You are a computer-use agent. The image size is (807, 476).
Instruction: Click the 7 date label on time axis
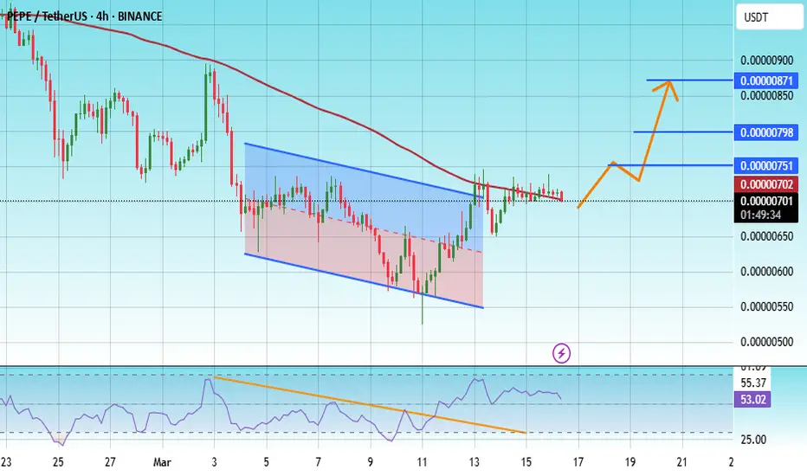coord(318,462)
